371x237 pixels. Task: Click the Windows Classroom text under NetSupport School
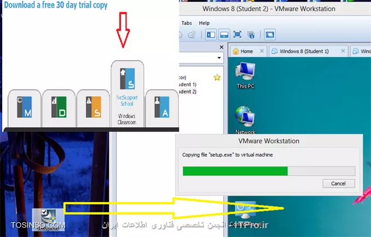tap(127, 119)
